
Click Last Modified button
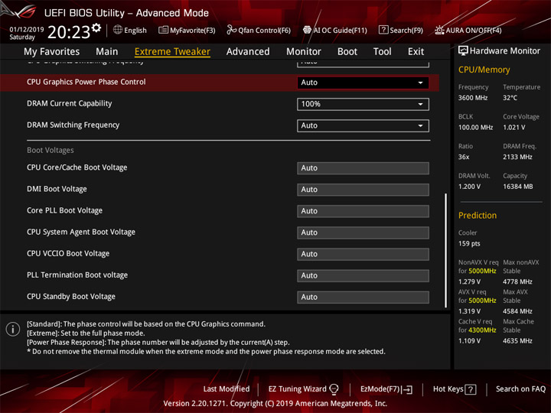(227, 389)
